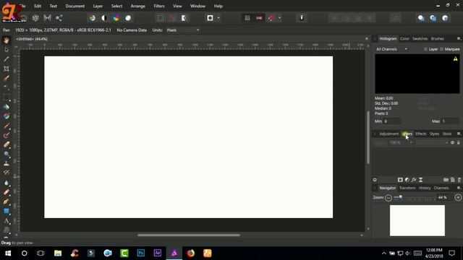Toggle the layer lock icon
Viewport: 463px width, 260px height.
coord(459,143)
